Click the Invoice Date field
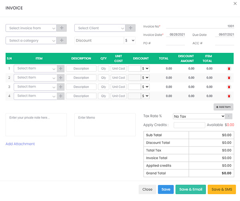This screenshot has width=240, height=201. (176, 35)
